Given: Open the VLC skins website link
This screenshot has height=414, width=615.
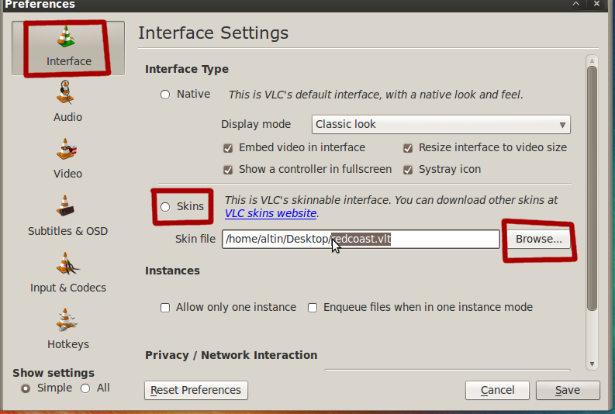Looking at the screenshot, I should point(271,213).
